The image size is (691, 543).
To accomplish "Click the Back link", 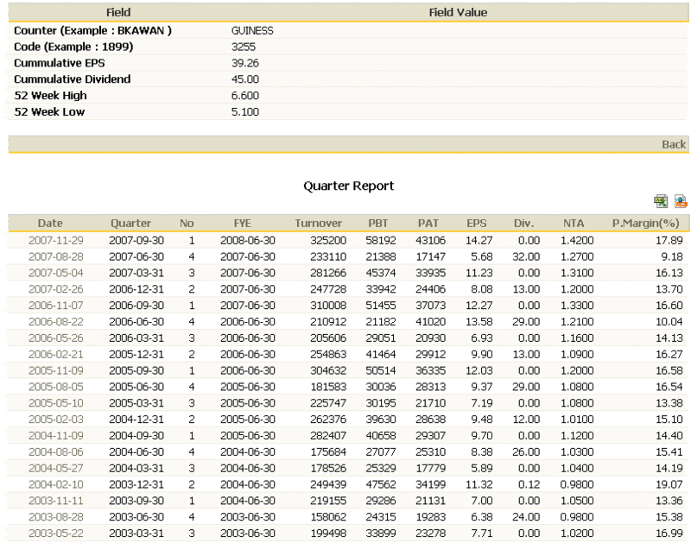I will click(x=673, y=144).
